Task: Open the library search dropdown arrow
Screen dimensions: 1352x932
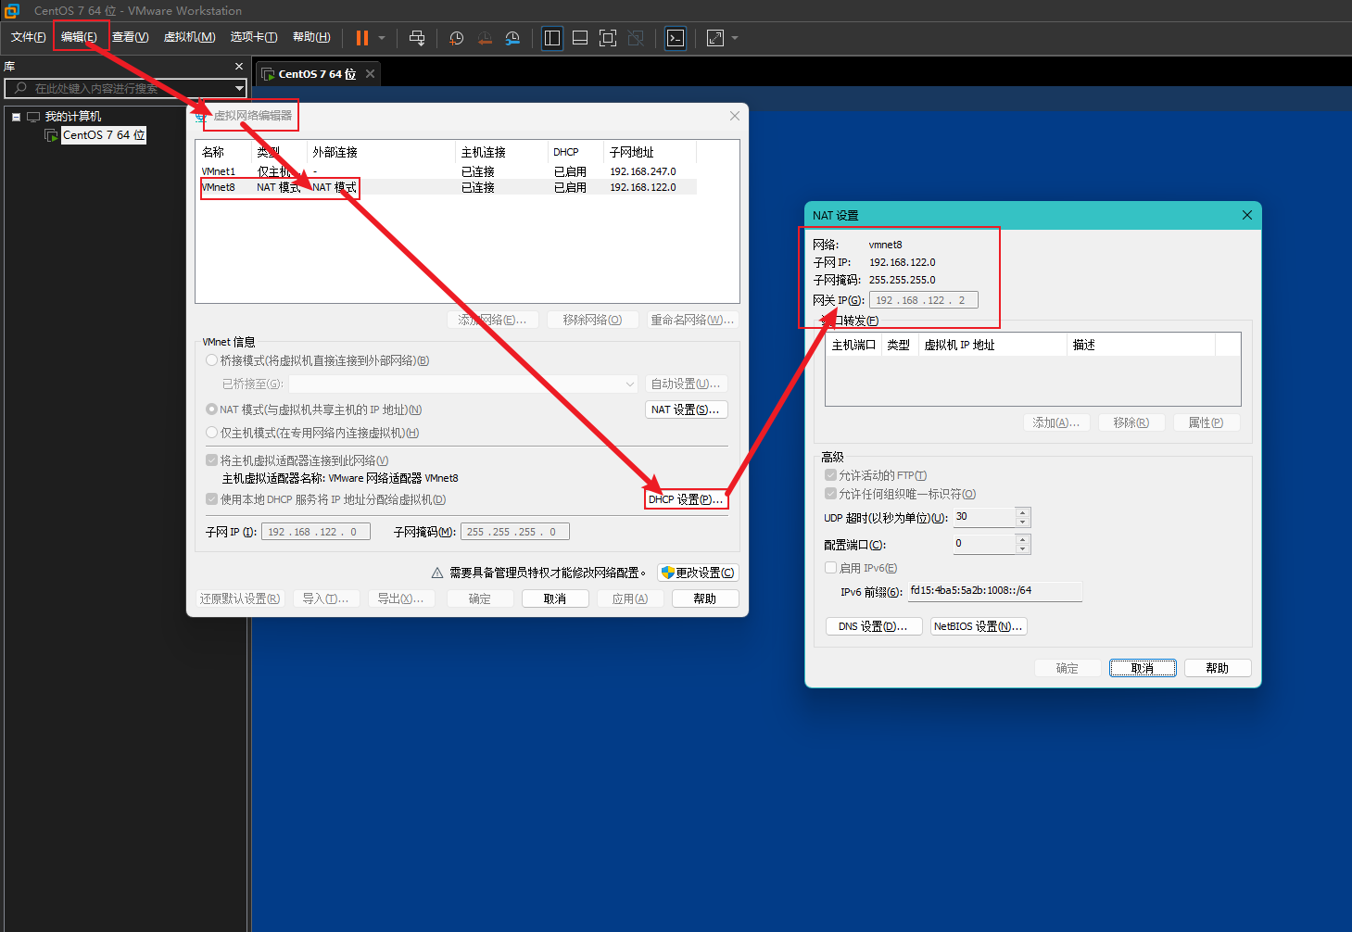Action: (x=239, y=88)
